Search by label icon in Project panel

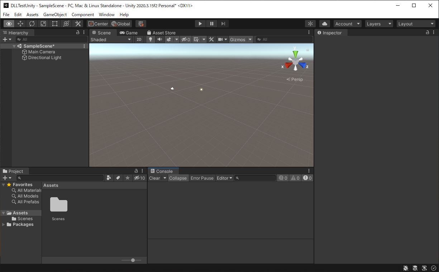(x=118, y=178)
